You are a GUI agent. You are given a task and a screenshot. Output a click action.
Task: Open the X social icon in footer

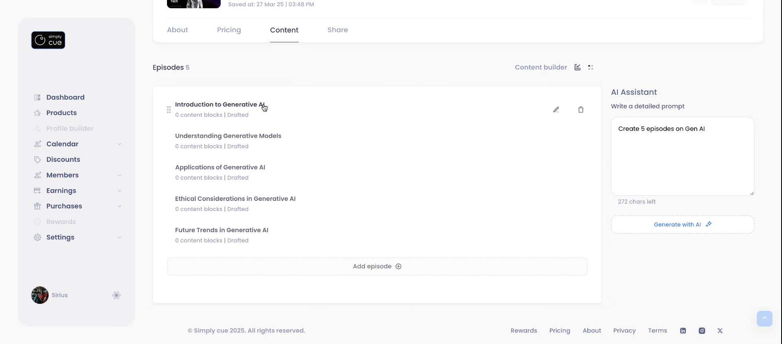tap(720, 331)
